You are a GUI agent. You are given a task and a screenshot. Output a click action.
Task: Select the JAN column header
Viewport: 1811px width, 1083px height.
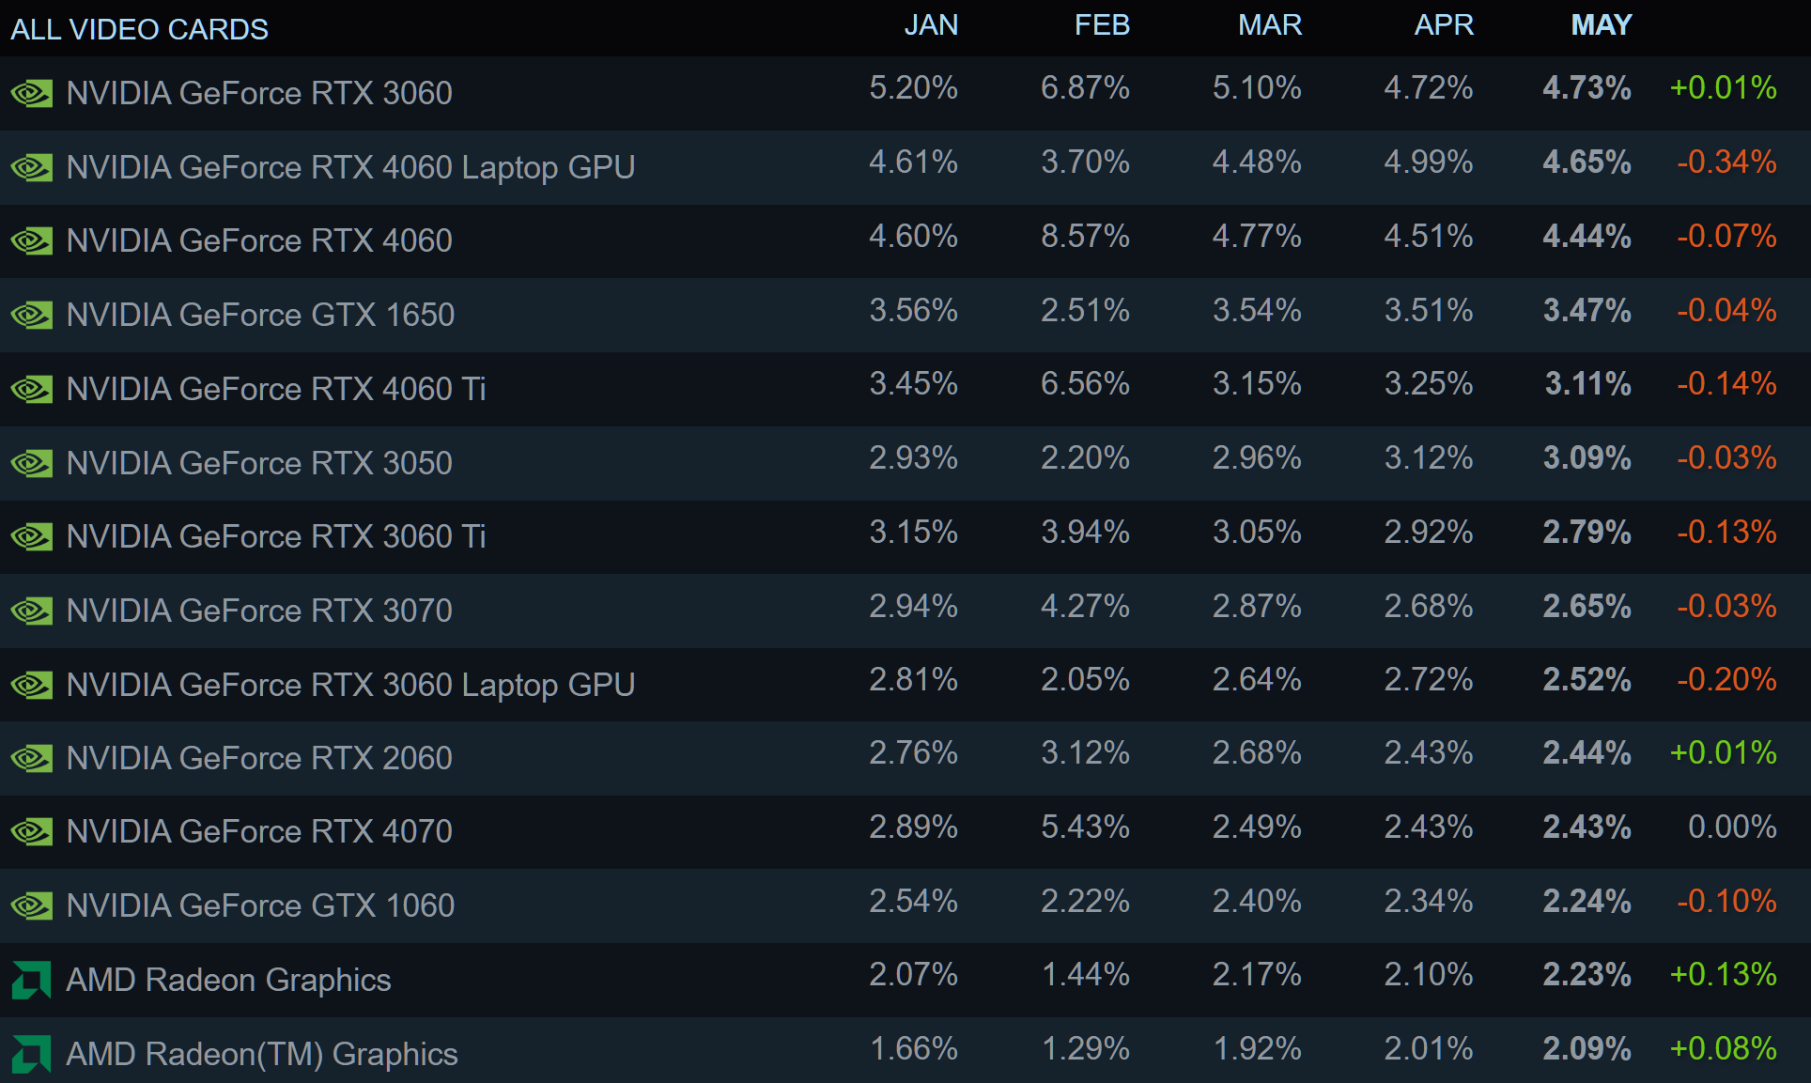tap(931, 25)
